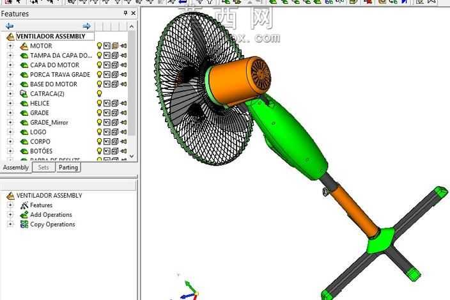Click the MOTOR sub-assembly pyramid icon

point(24,46)
